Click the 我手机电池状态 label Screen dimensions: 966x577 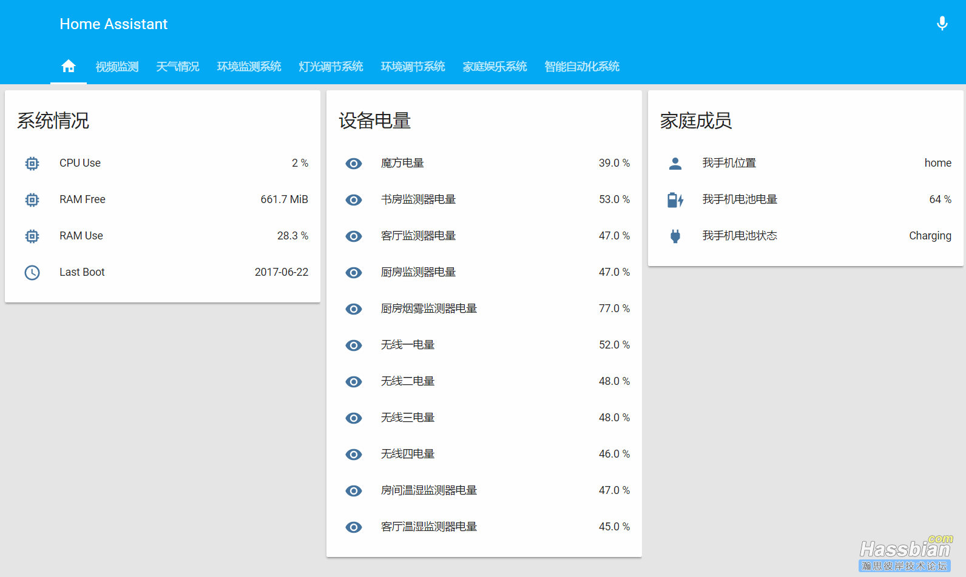click(740, 236)
